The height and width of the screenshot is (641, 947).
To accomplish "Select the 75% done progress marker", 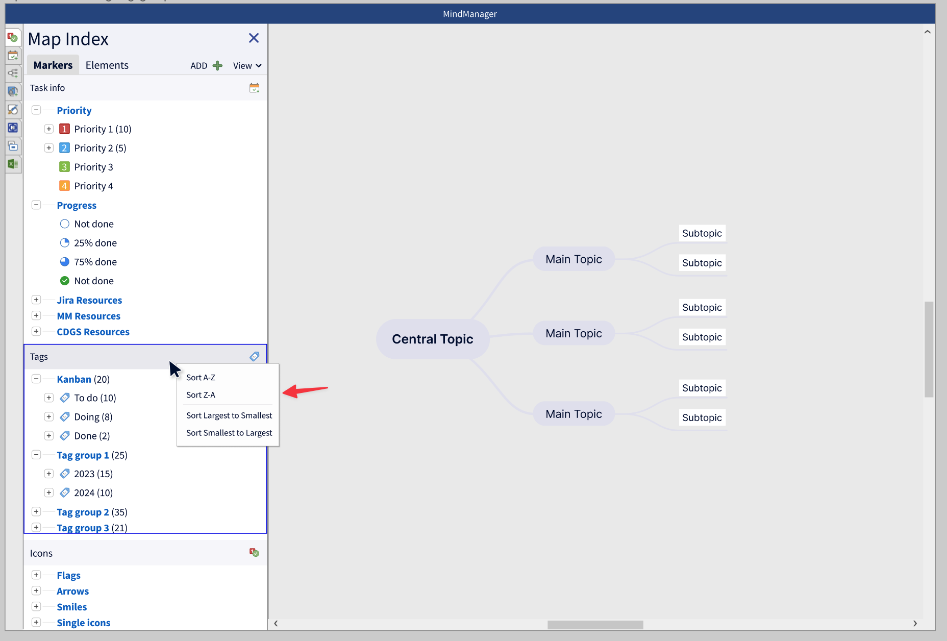I will [95, 262].
